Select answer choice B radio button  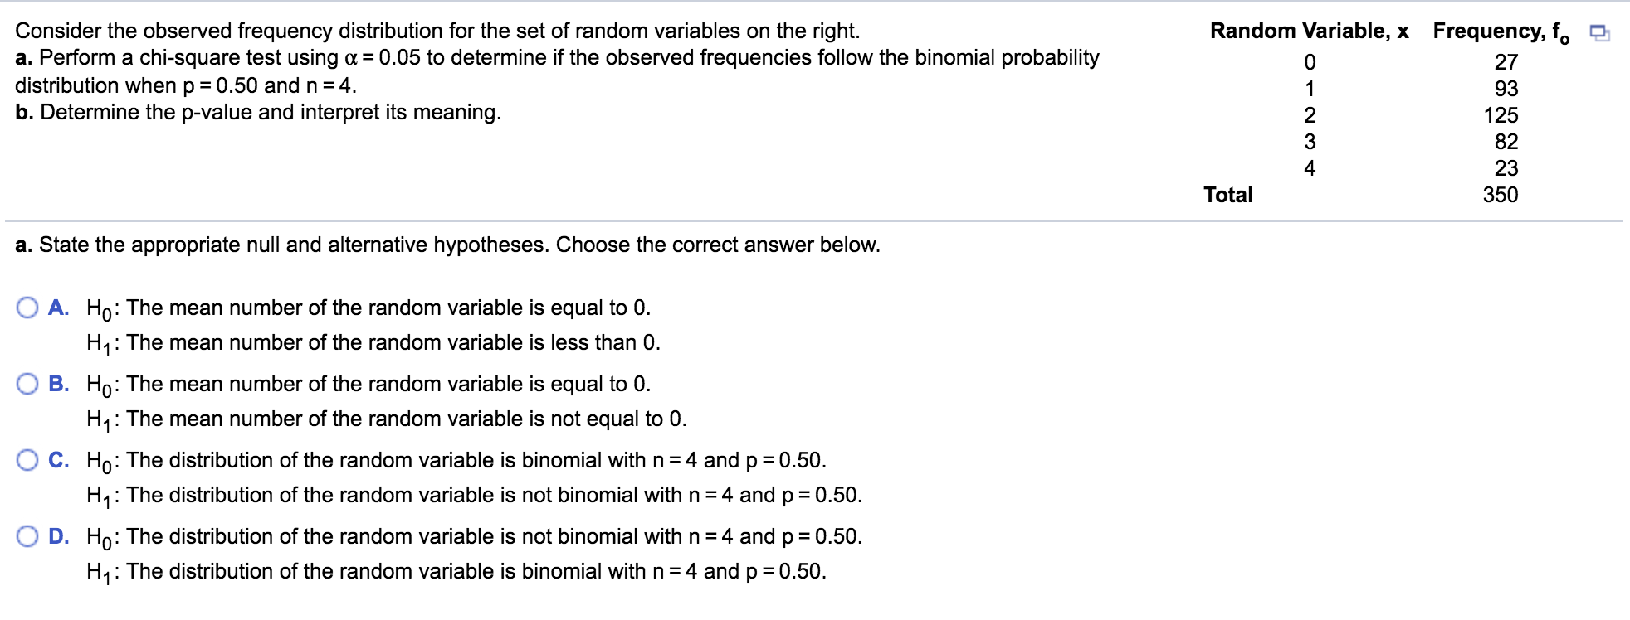(27, 382)
